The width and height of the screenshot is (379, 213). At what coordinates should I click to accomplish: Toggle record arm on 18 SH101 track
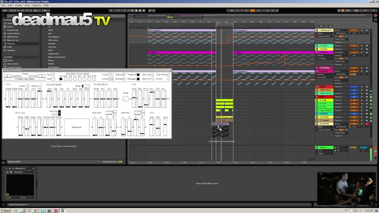pos(367,124)
